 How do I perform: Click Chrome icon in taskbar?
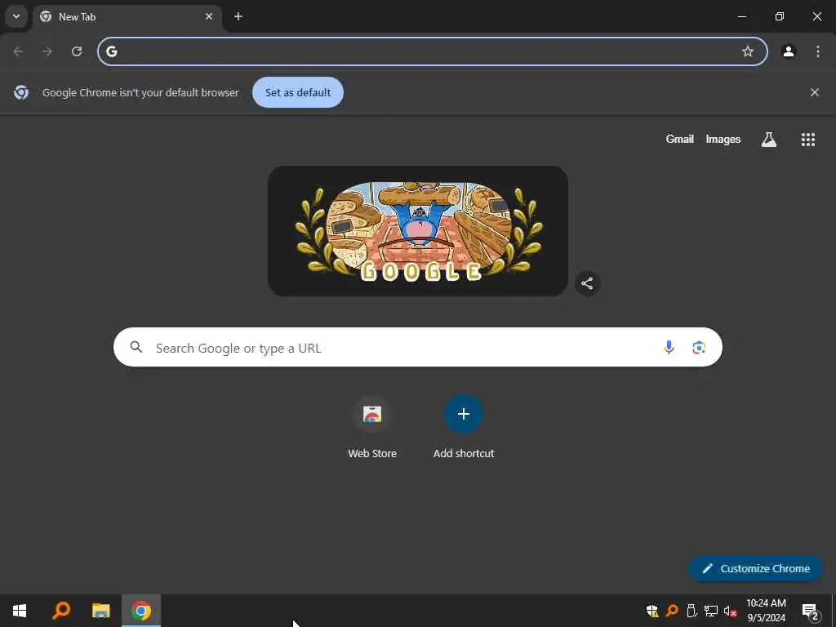pyautogui.click(x=141, y=611)
